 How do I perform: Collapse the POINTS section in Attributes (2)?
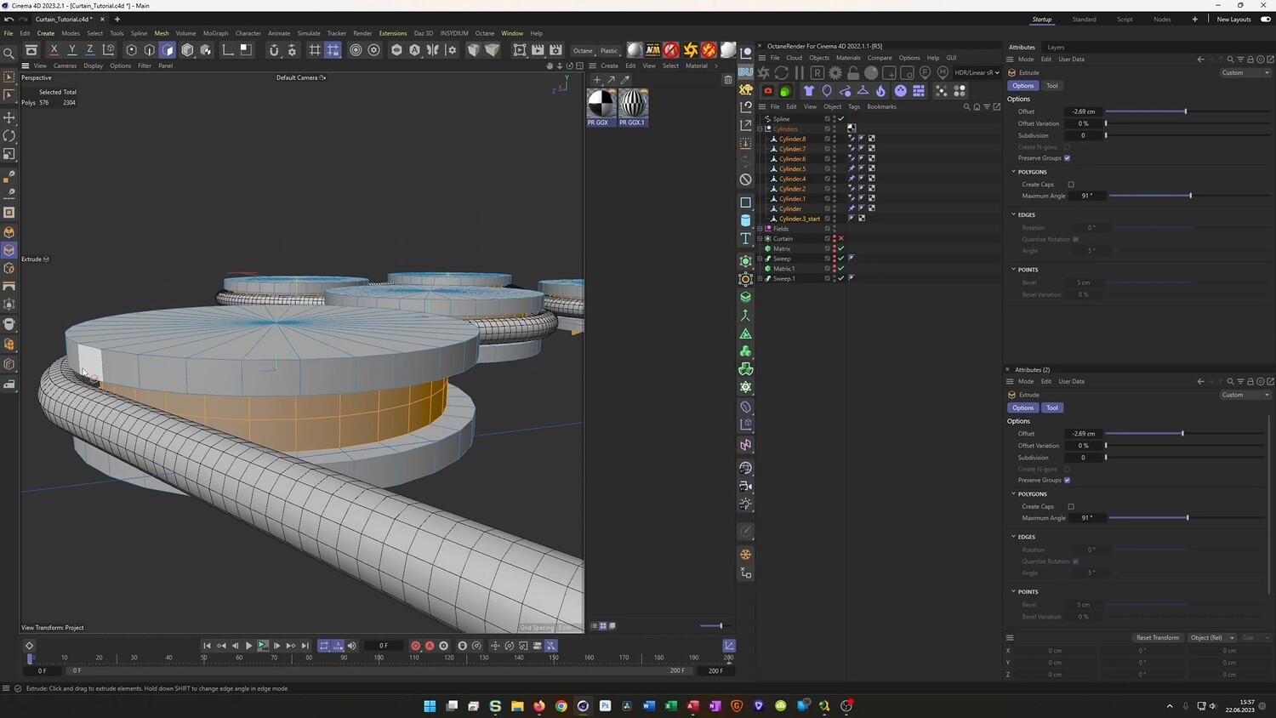[1013, 591]
